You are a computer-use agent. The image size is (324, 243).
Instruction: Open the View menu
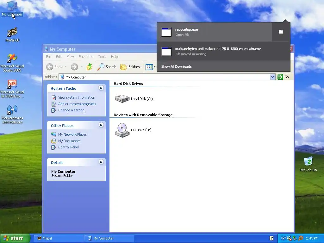click(x=70, y=57)
